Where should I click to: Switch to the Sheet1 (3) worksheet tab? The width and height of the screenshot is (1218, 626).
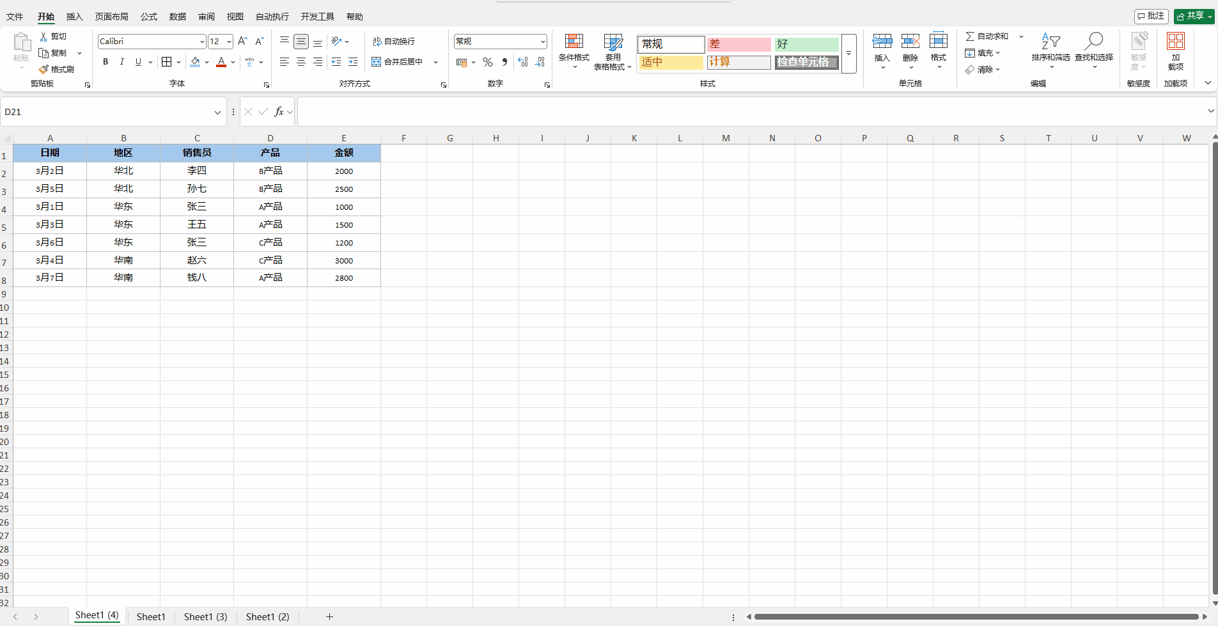point(206,616)
